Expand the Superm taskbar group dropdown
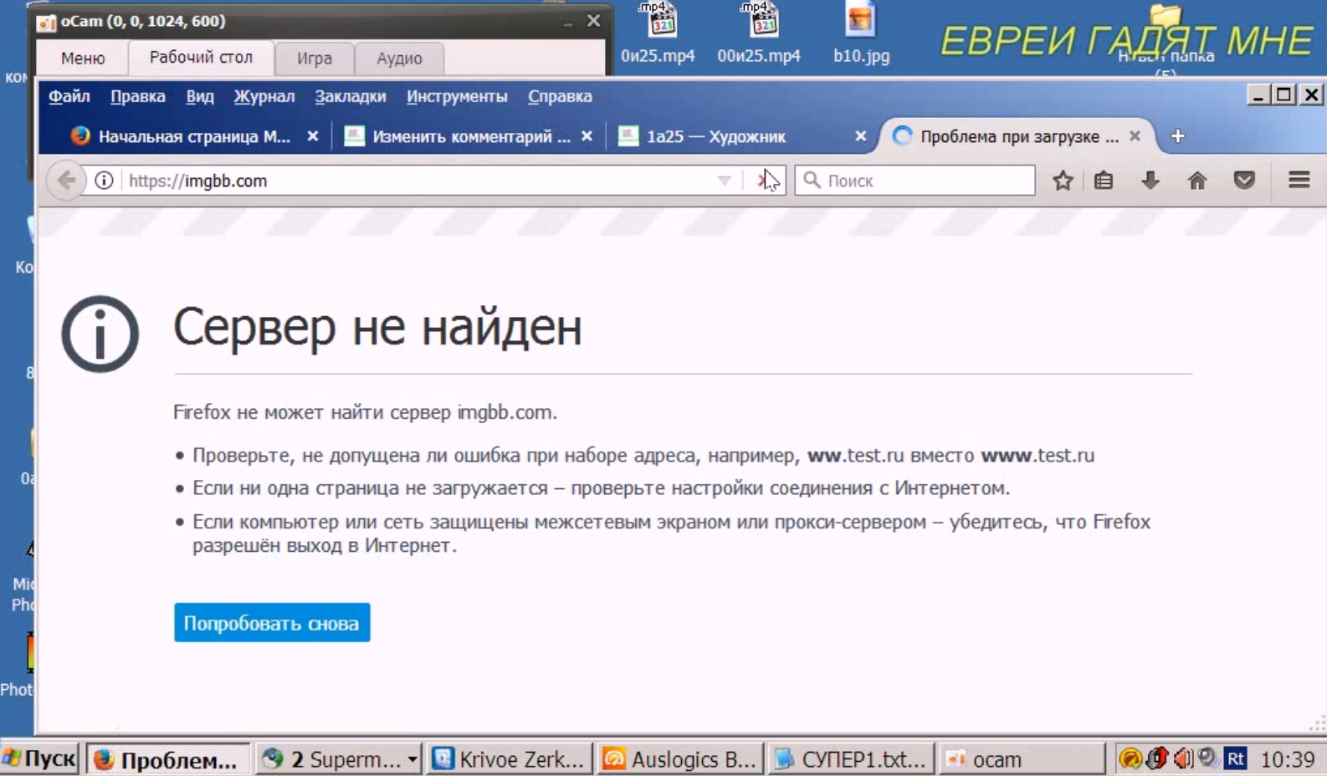 click(x=412, y=759)
